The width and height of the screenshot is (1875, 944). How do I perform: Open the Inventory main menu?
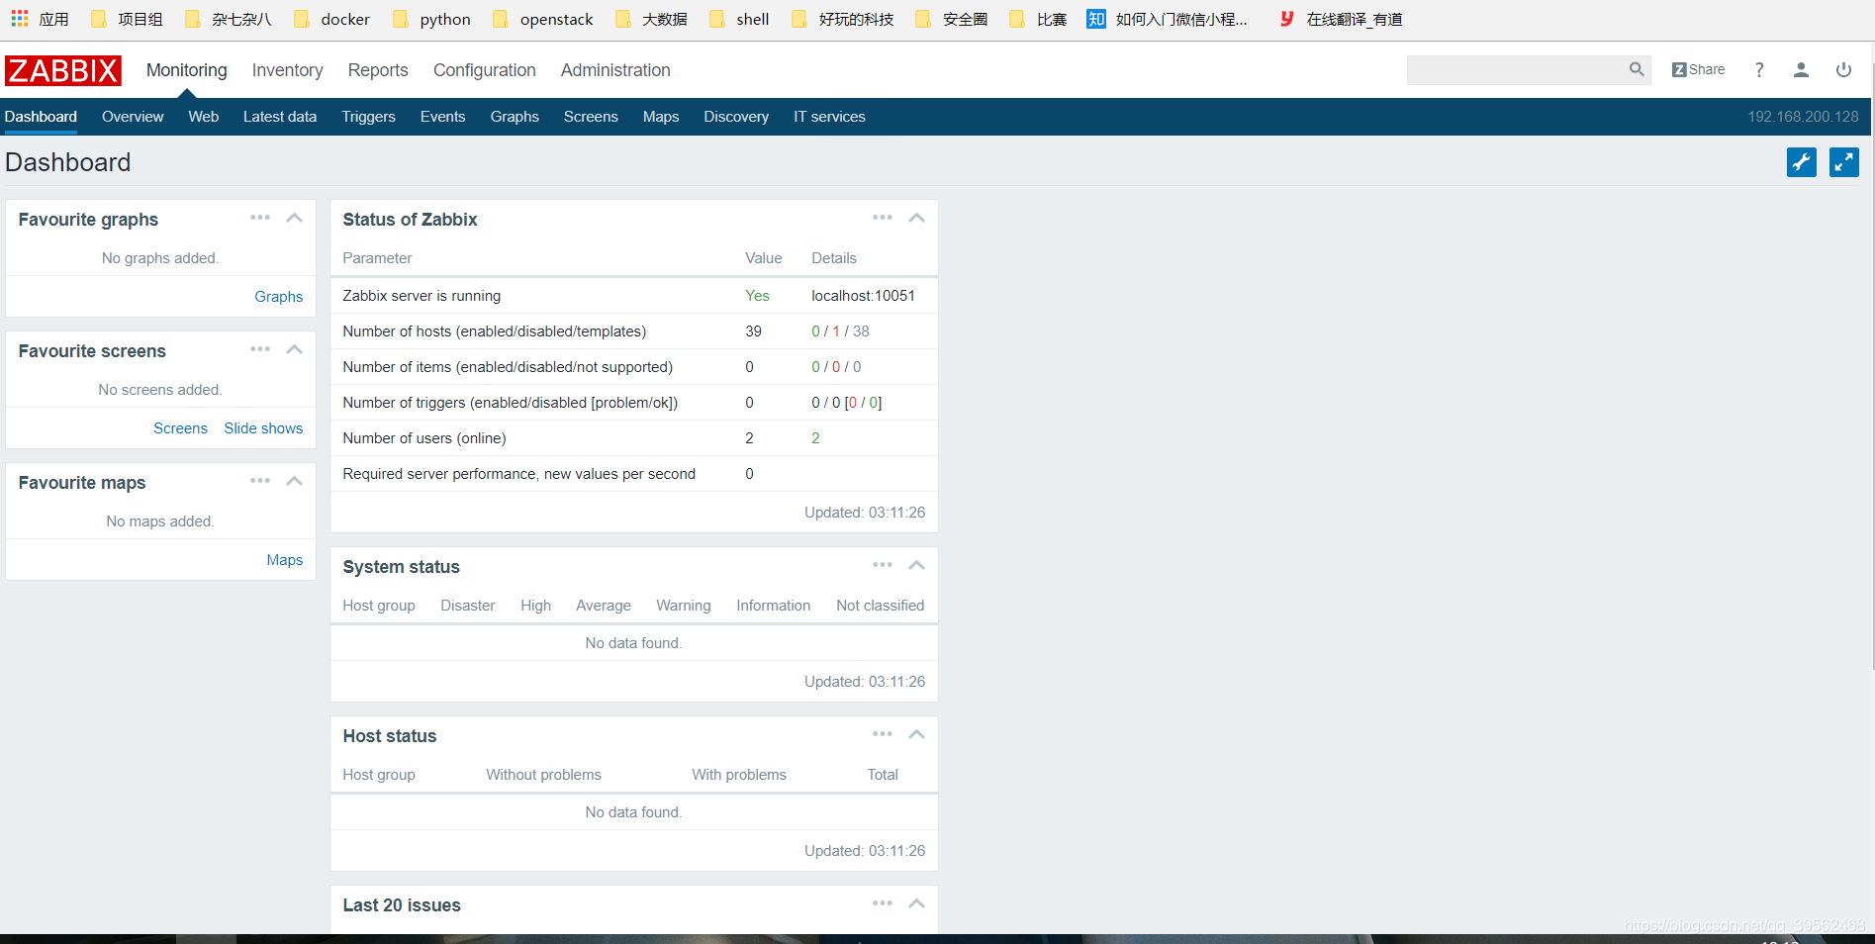[287, 70]
